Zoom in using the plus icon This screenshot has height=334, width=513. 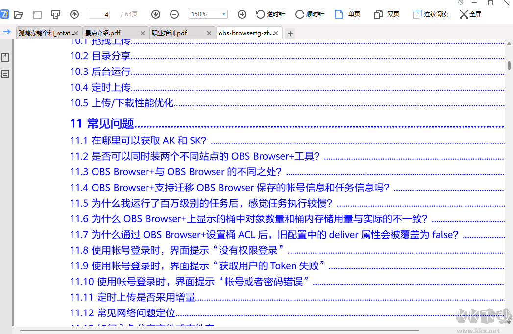point(242,14)
